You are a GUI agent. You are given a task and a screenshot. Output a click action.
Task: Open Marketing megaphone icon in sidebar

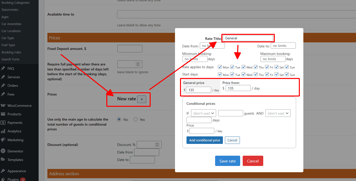3,140
